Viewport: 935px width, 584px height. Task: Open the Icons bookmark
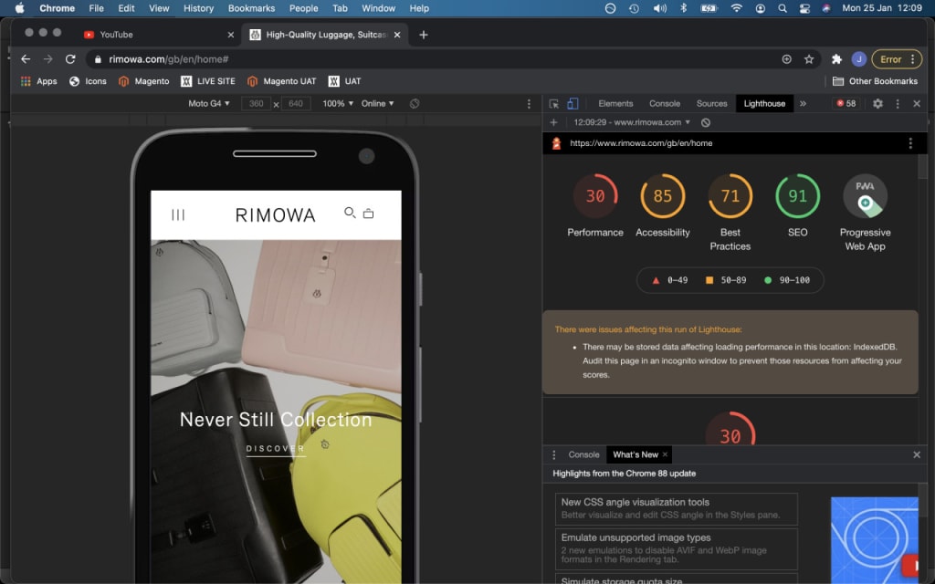tap(88, 81)
